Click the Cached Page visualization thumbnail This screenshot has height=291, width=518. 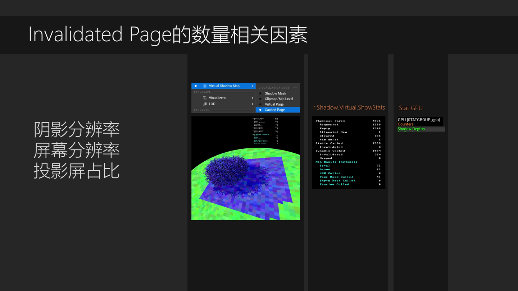[246, 168]
